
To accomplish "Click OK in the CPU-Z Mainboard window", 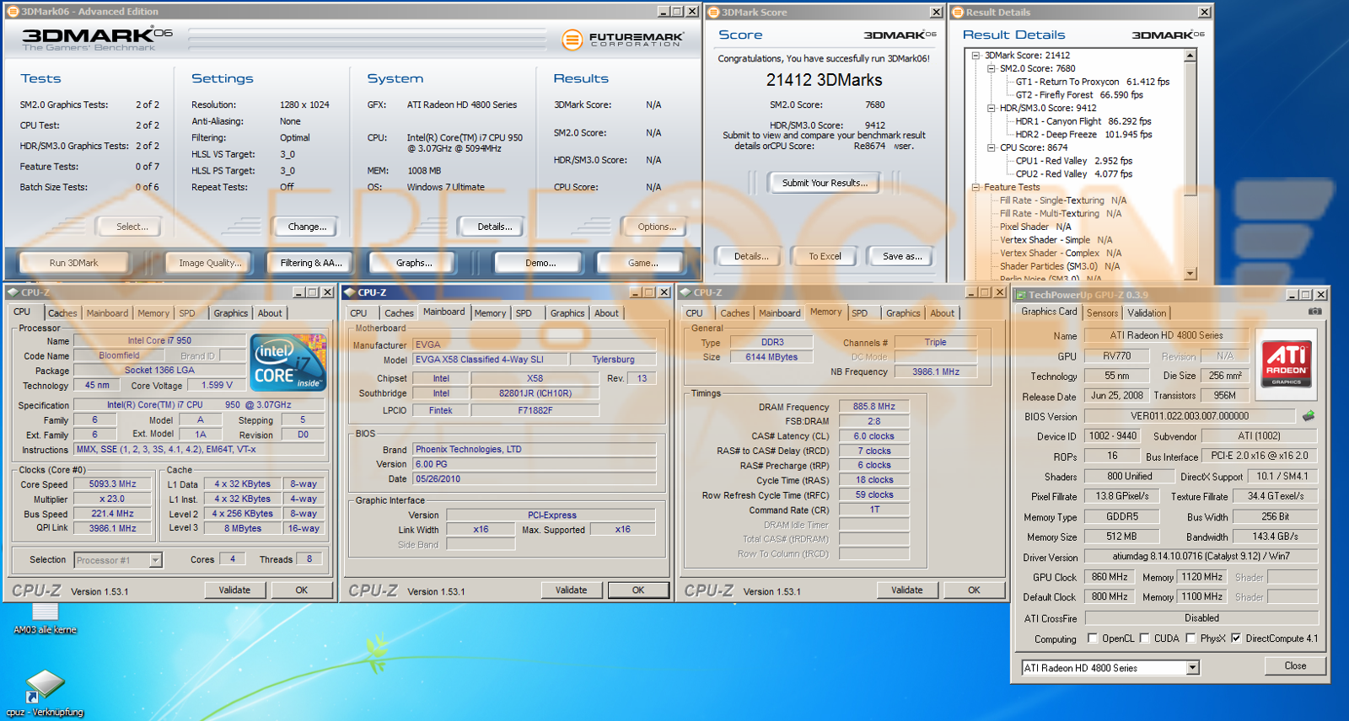I will click(638, 590).
